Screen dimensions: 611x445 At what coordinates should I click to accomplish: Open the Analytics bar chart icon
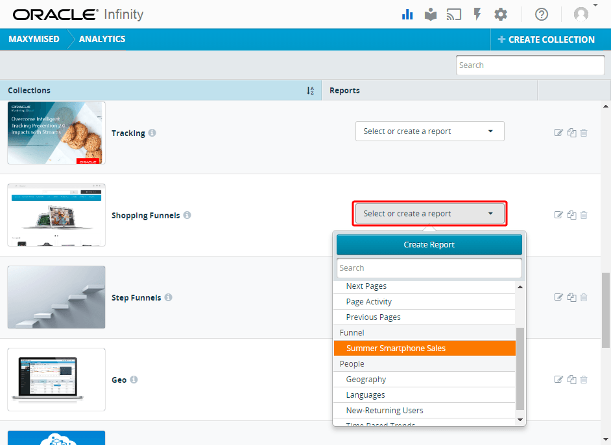point(407,14)
